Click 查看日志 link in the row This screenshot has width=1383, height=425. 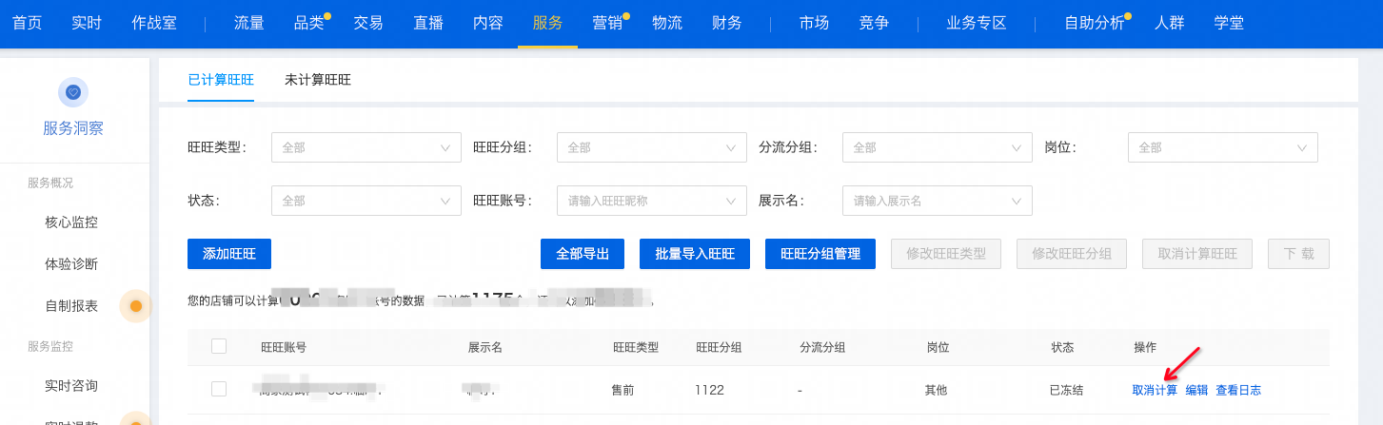tap(1238, 390)
